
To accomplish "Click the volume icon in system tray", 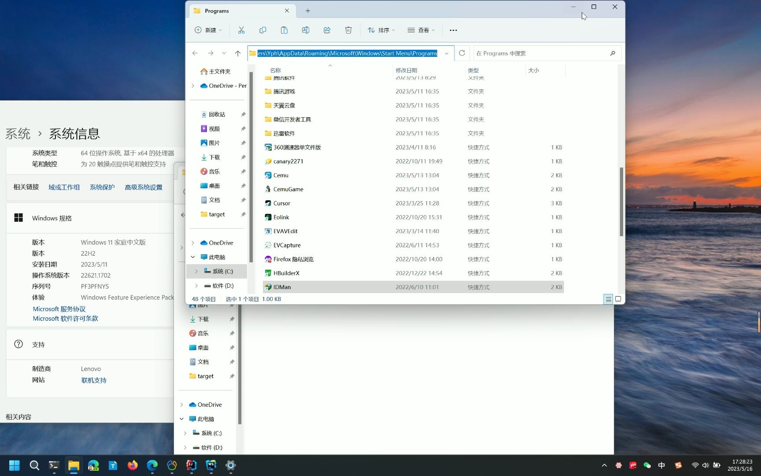I will (706, 465).
